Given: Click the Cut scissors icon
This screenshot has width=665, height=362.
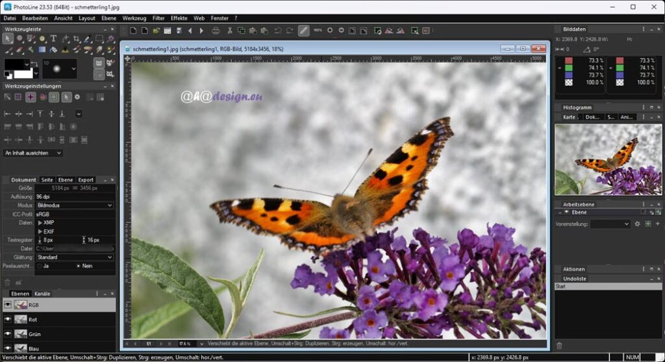Looking at the screenshot, I should pyautogui.click(x=229, y=31).
